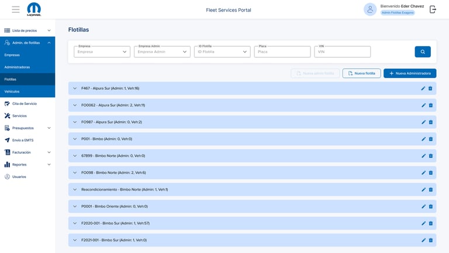The height and width of the screenshot is (253, 449).
Task: Expand Facturación sidebar menu
Action: (x=27, y=153)
